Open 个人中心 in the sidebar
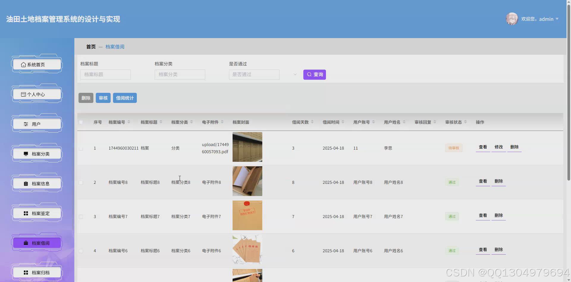The height and width of the screenshot is (282, 571). click(36, 94)
